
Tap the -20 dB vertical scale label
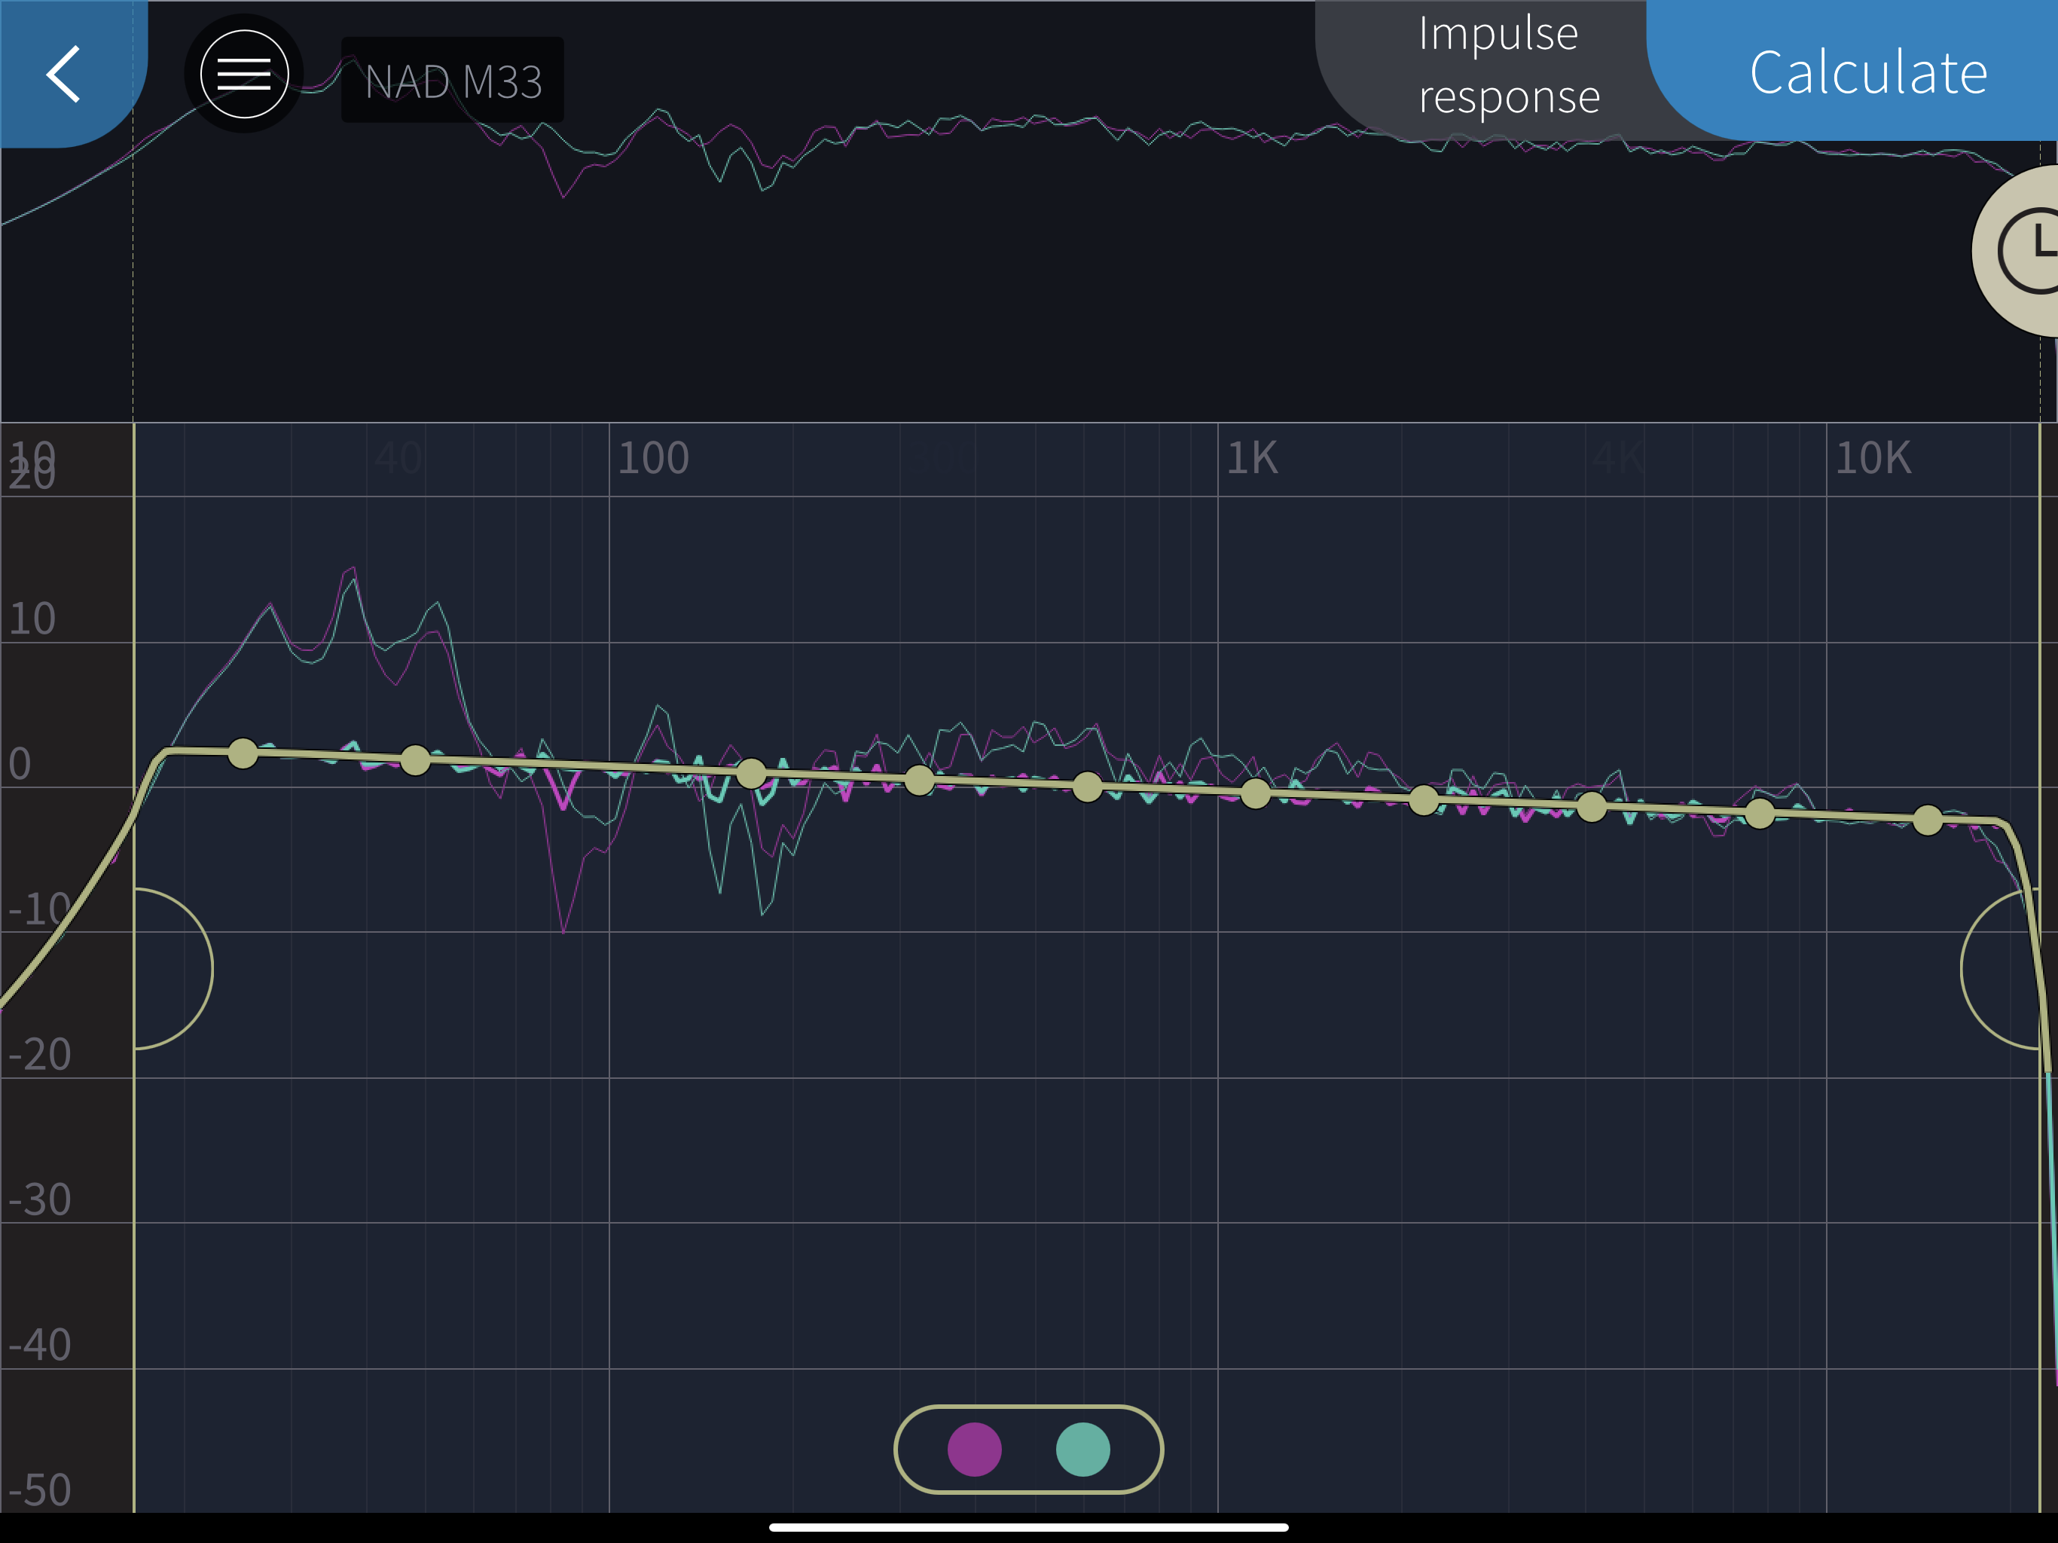click(x=39, y=1055)
